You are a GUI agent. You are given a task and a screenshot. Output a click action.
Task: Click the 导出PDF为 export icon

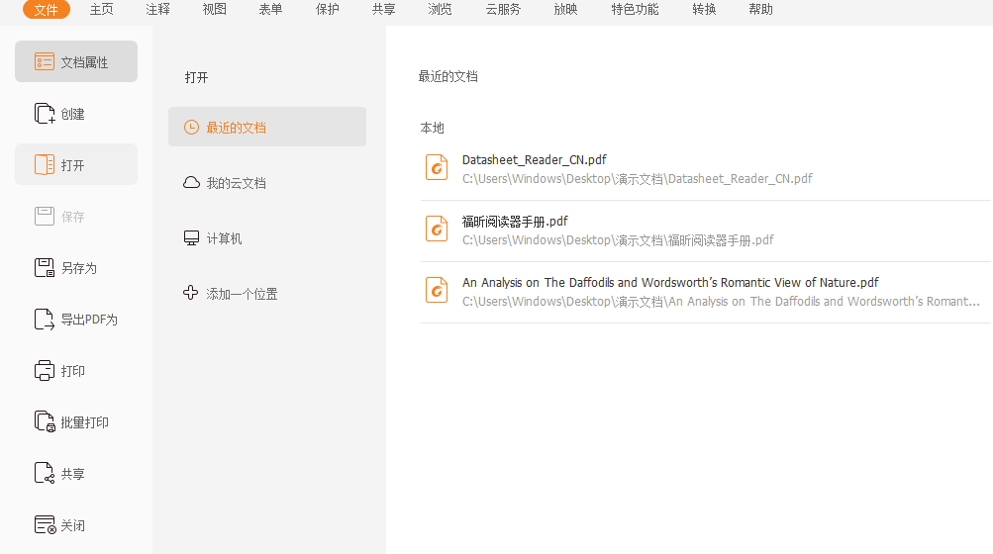[44, 320]
